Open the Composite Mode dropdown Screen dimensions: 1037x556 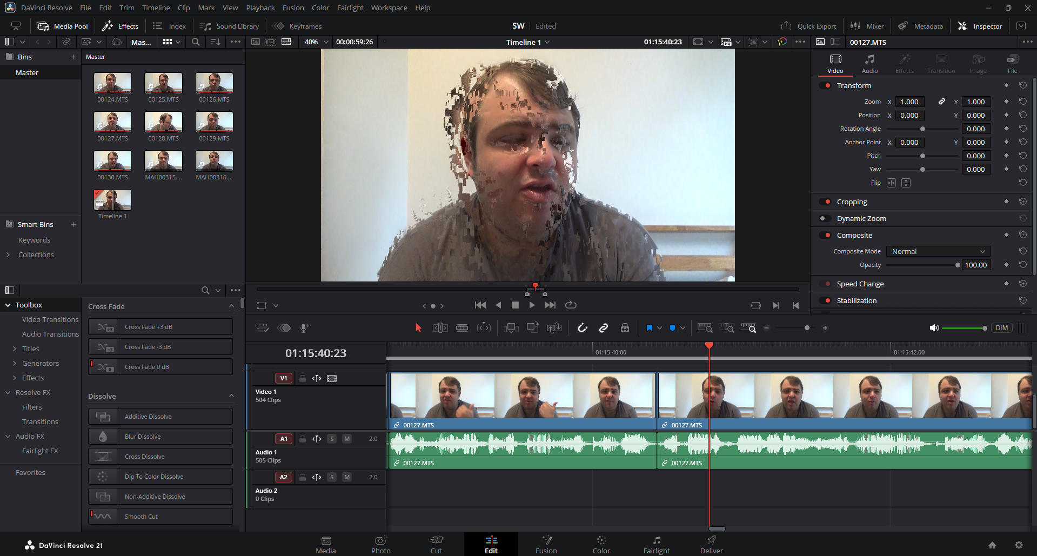click(x=938, y=251)
